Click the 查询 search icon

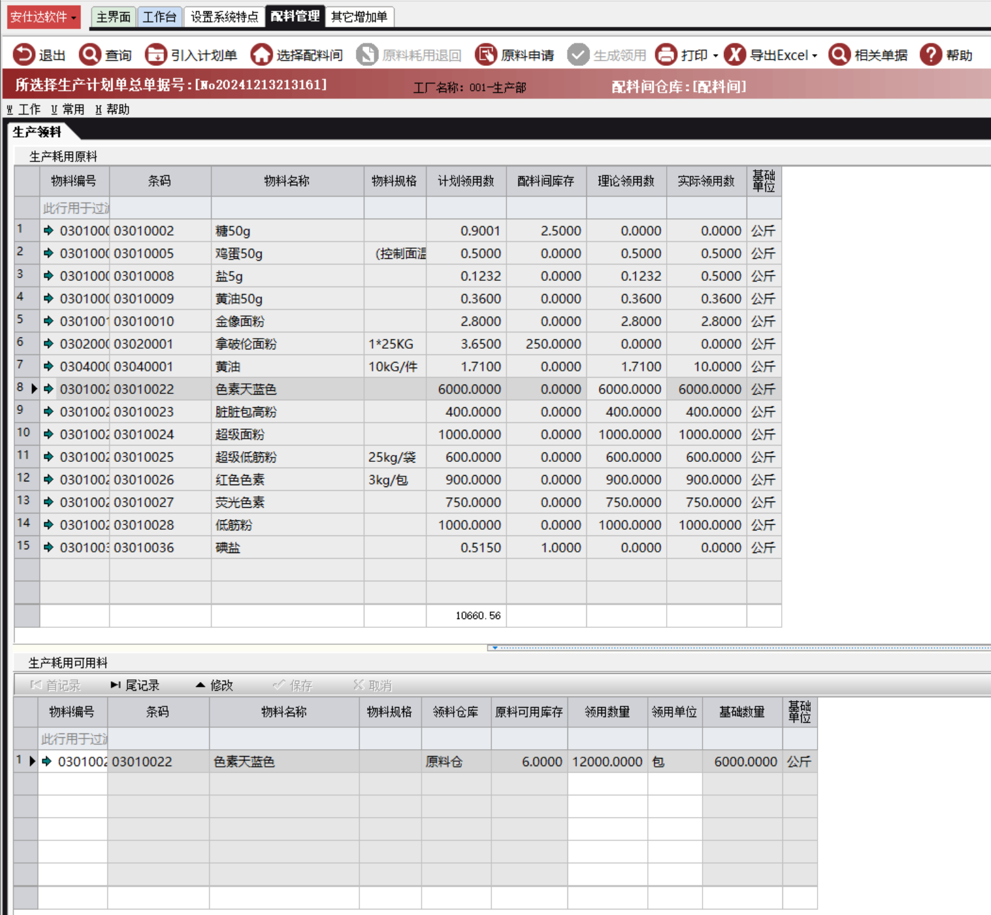[90, 55]
